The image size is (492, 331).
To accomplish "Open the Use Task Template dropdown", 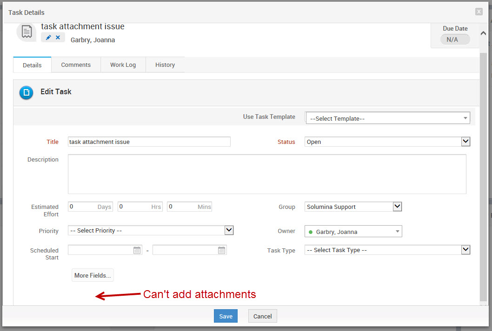I will point(388,118).
